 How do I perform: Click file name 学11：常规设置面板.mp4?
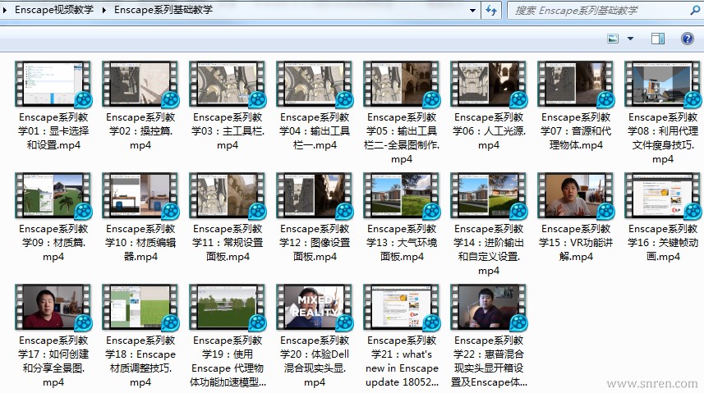point(228,243)
